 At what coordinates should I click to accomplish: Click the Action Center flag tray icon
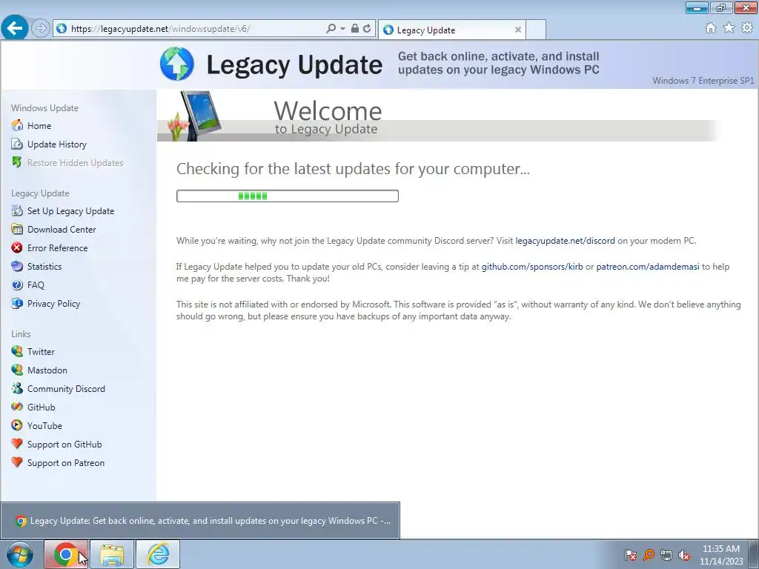[x=630, y=555]
